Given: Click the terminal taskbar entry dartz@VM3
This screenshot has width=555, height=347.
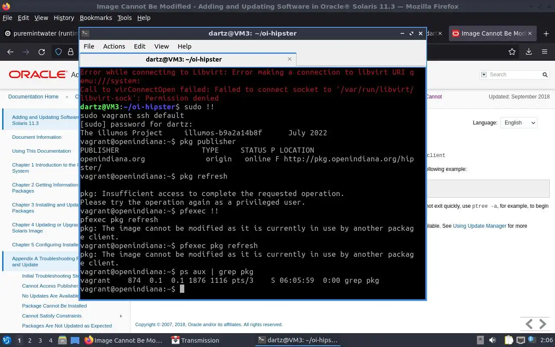Looking at the screenshot, I should click(297, 340).
